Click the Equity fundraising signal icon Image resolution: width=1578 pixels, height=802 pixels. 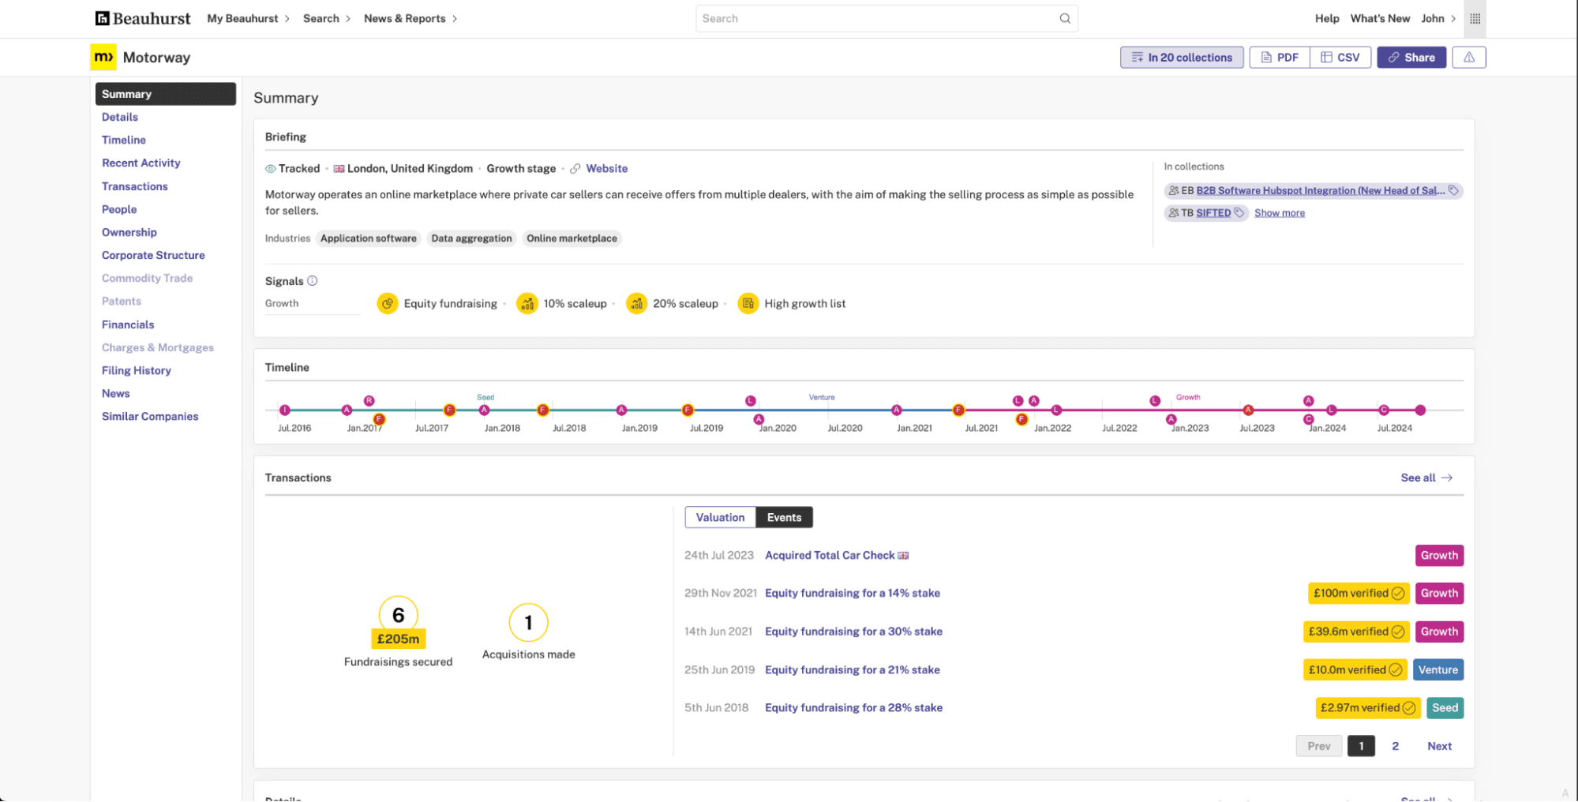[x=387, y=303]
